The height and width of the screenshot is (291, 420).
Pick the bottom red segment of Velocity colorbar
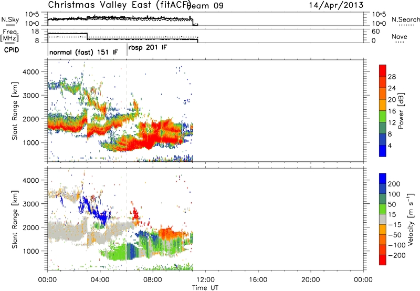click(383, 260)
